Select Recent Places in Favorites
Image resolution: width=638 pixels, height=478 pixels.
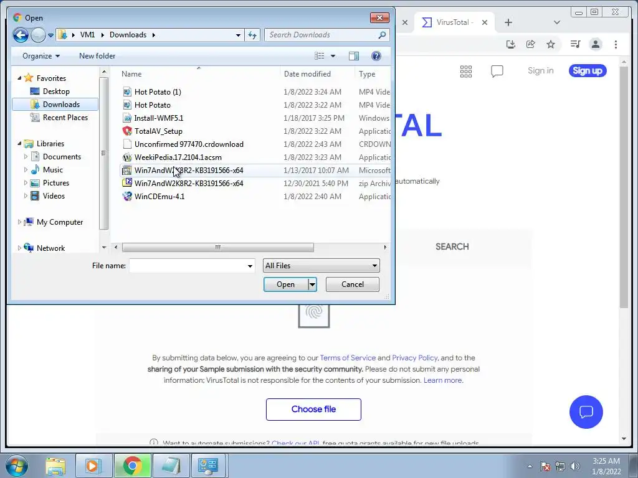65,118
